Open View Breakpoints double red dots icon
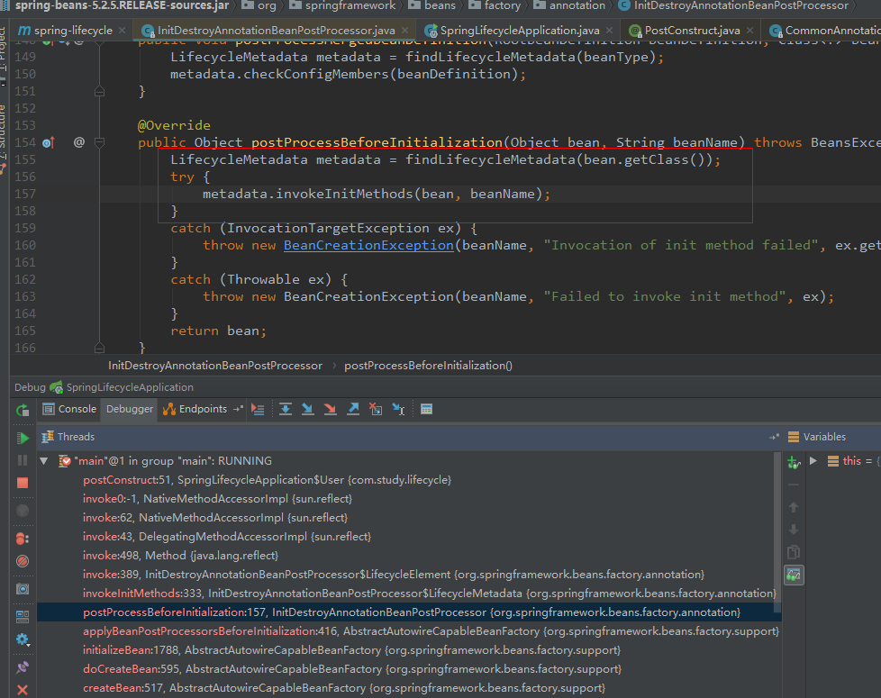This screenshot has height=698, width=881. (23, 539)
